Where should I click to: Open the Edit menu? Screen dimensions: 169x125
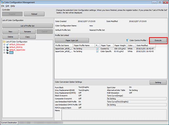point(8,6)
